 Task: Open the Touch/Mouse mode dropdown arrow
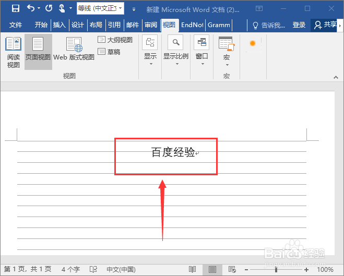pos(70,8)
